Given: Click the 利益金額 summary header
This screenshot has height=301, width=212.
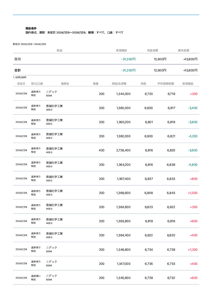Looking at the screenshot, I should click(x=153, y=51).
